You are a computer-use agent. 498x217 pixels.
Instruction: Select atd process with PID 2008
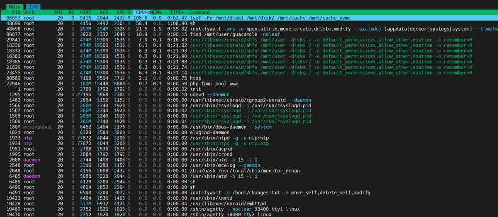249,160
